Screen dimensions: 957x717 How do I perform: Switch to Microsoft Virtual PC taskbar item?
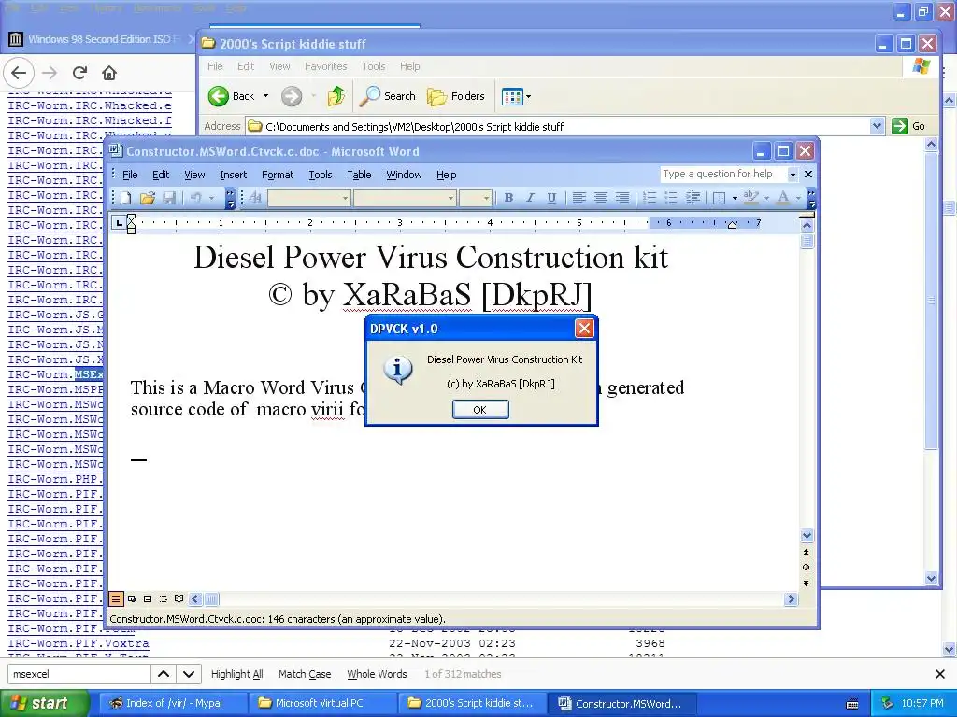coord(321,703)
